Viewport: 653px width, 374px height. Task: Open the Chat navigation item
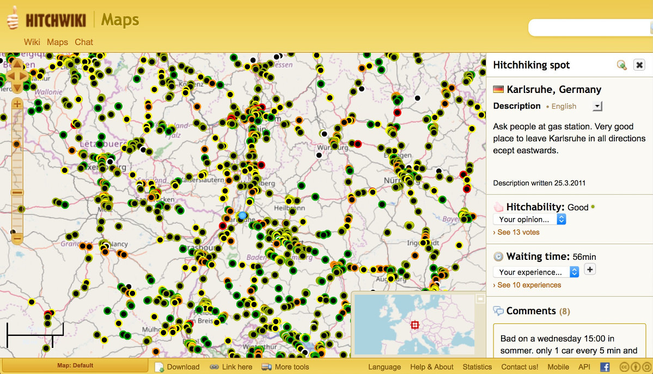click(84, 42)
